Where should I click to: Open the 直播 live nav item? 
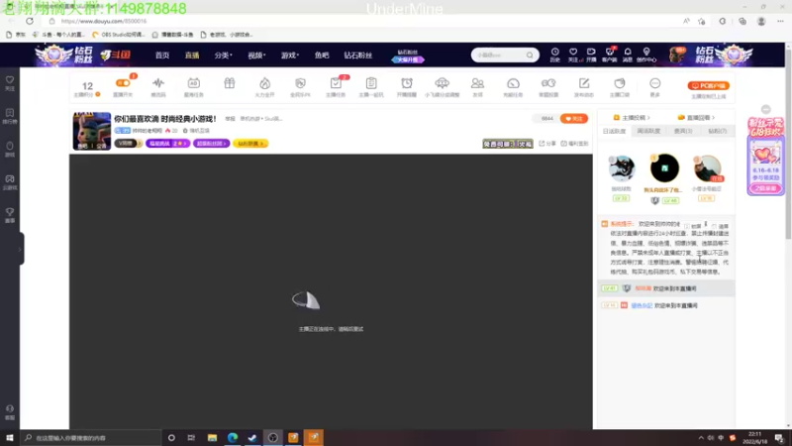click(192, 56)
